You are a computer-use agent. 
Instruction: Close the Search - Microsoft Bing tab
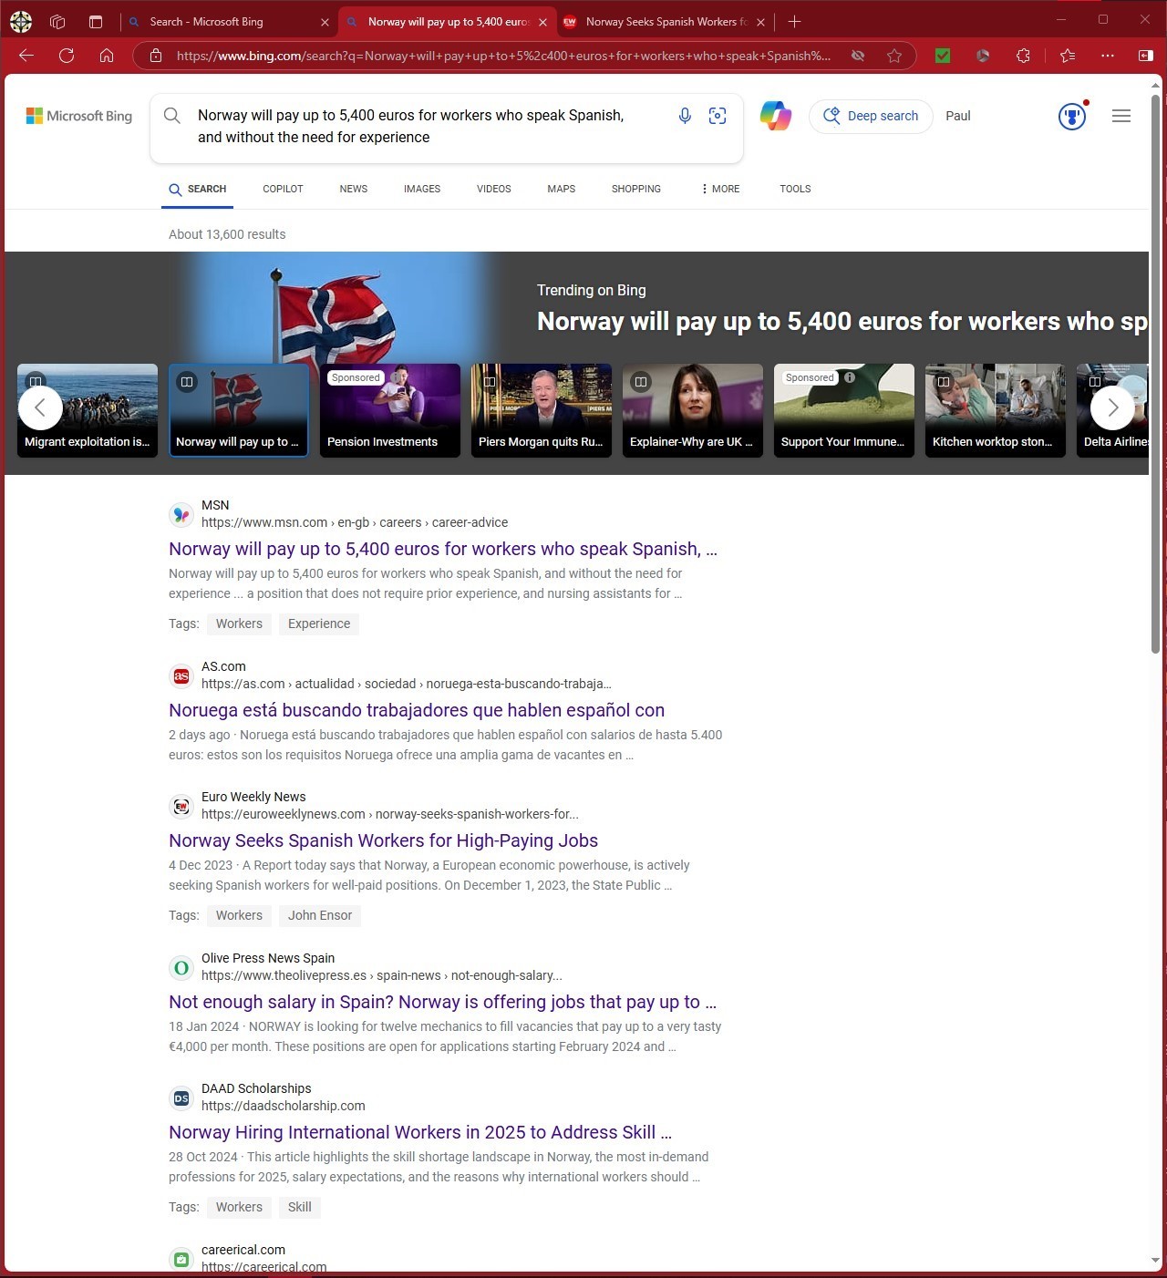tap(325, 22)
